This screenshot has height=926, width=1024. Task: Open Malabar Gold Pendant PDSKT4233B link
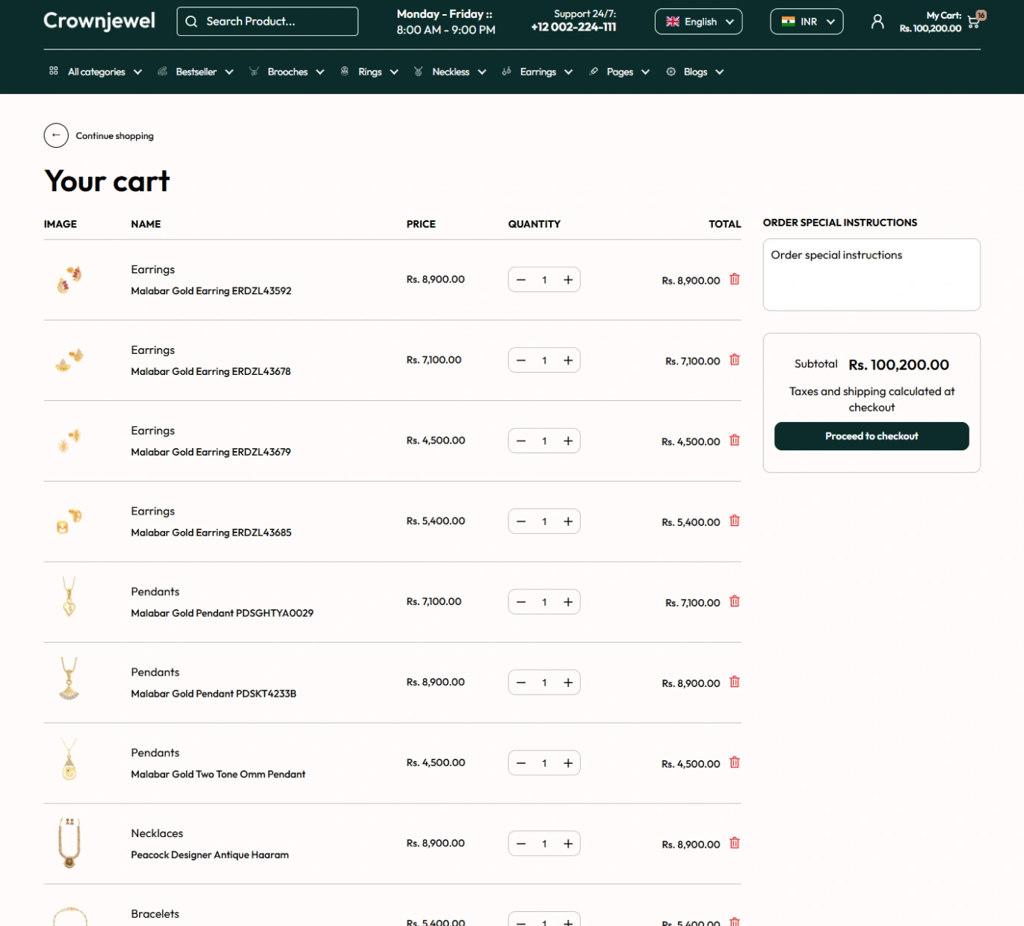click(214, 694)
